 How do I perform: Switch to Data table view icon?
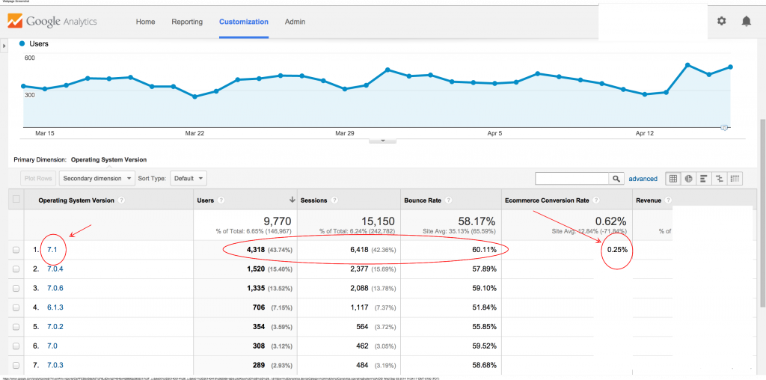click(672, 178)
